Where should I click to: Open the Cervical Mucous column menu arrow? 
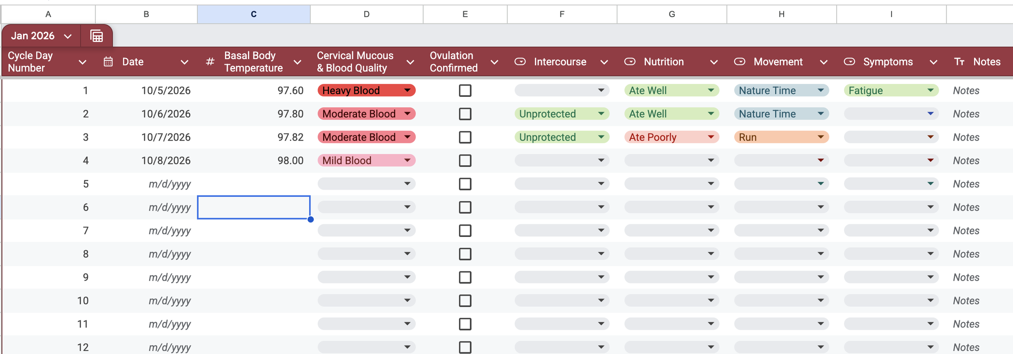tap(410, 62)
